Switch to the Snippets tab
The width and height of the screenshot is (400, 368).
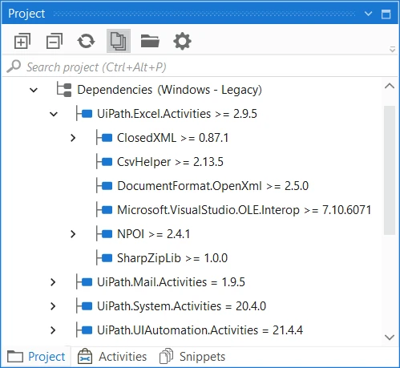pos(192,357)
